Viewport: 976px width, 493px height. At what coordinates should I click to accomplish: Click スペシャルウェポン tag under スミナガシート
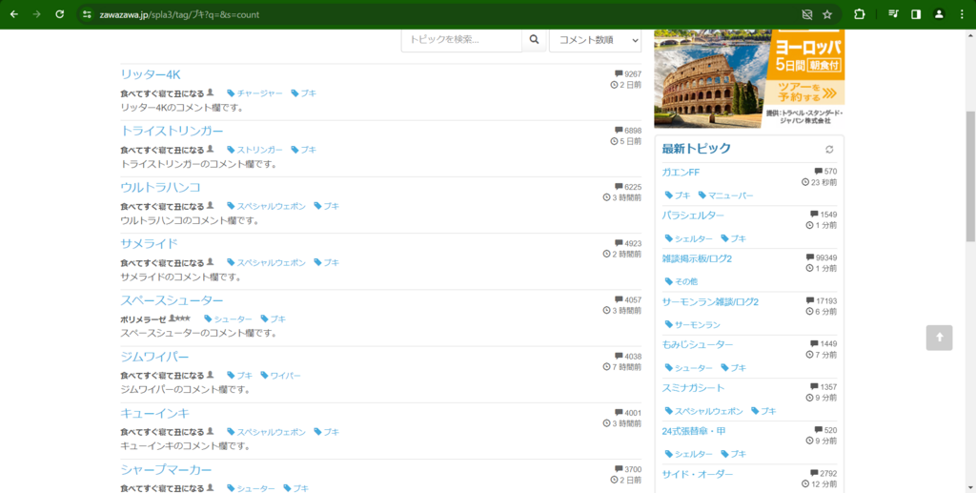(704, 411)
